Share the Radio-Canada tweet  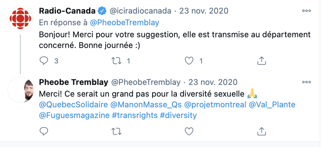pos(262,61)
